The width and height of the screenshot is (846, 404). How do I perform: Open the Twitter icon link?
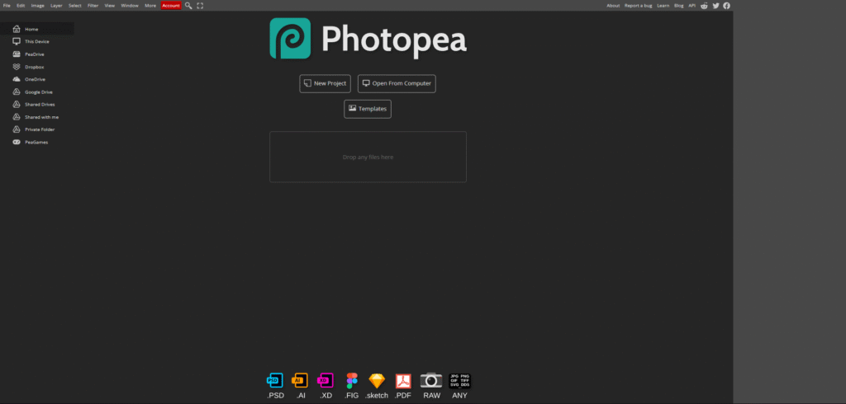pyautogui.click(x=715, y=5)
